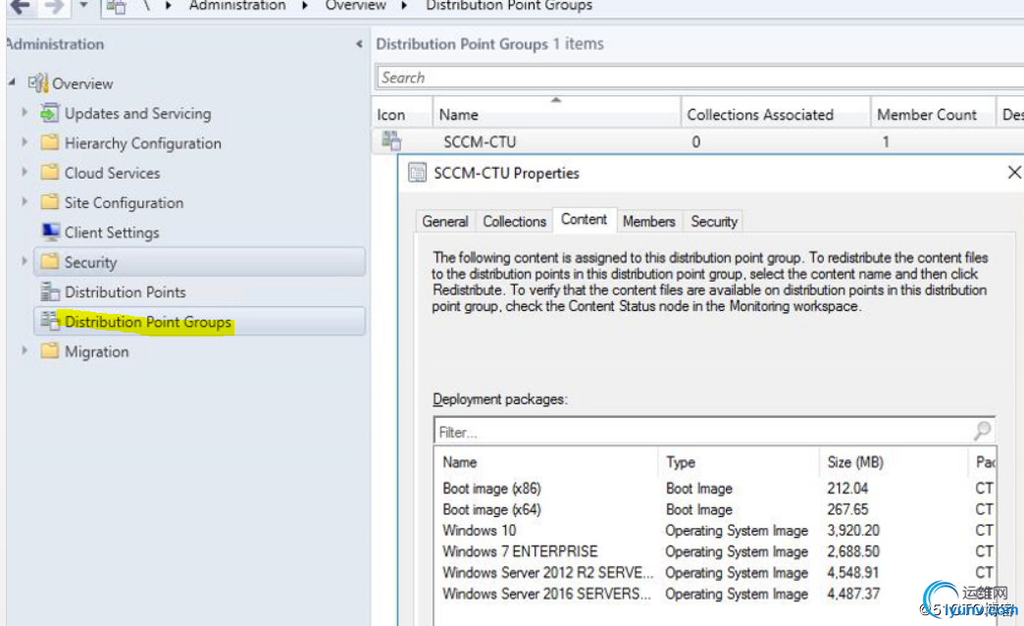
Task: Open the Security tab in Properties
Action: click(714, 222)
